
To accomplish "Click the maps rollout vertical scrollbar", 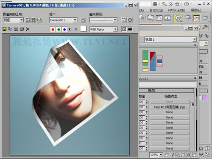I will (x=196, y=120).
